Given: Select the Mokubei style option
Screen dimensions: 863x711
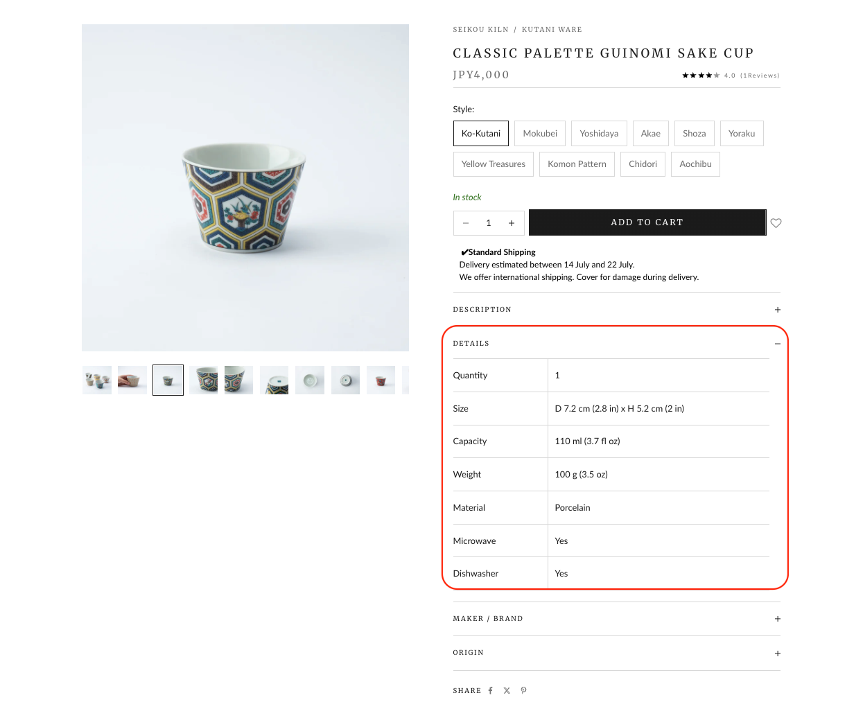Looking at the screenshot, I should click(x=540, y=134).
